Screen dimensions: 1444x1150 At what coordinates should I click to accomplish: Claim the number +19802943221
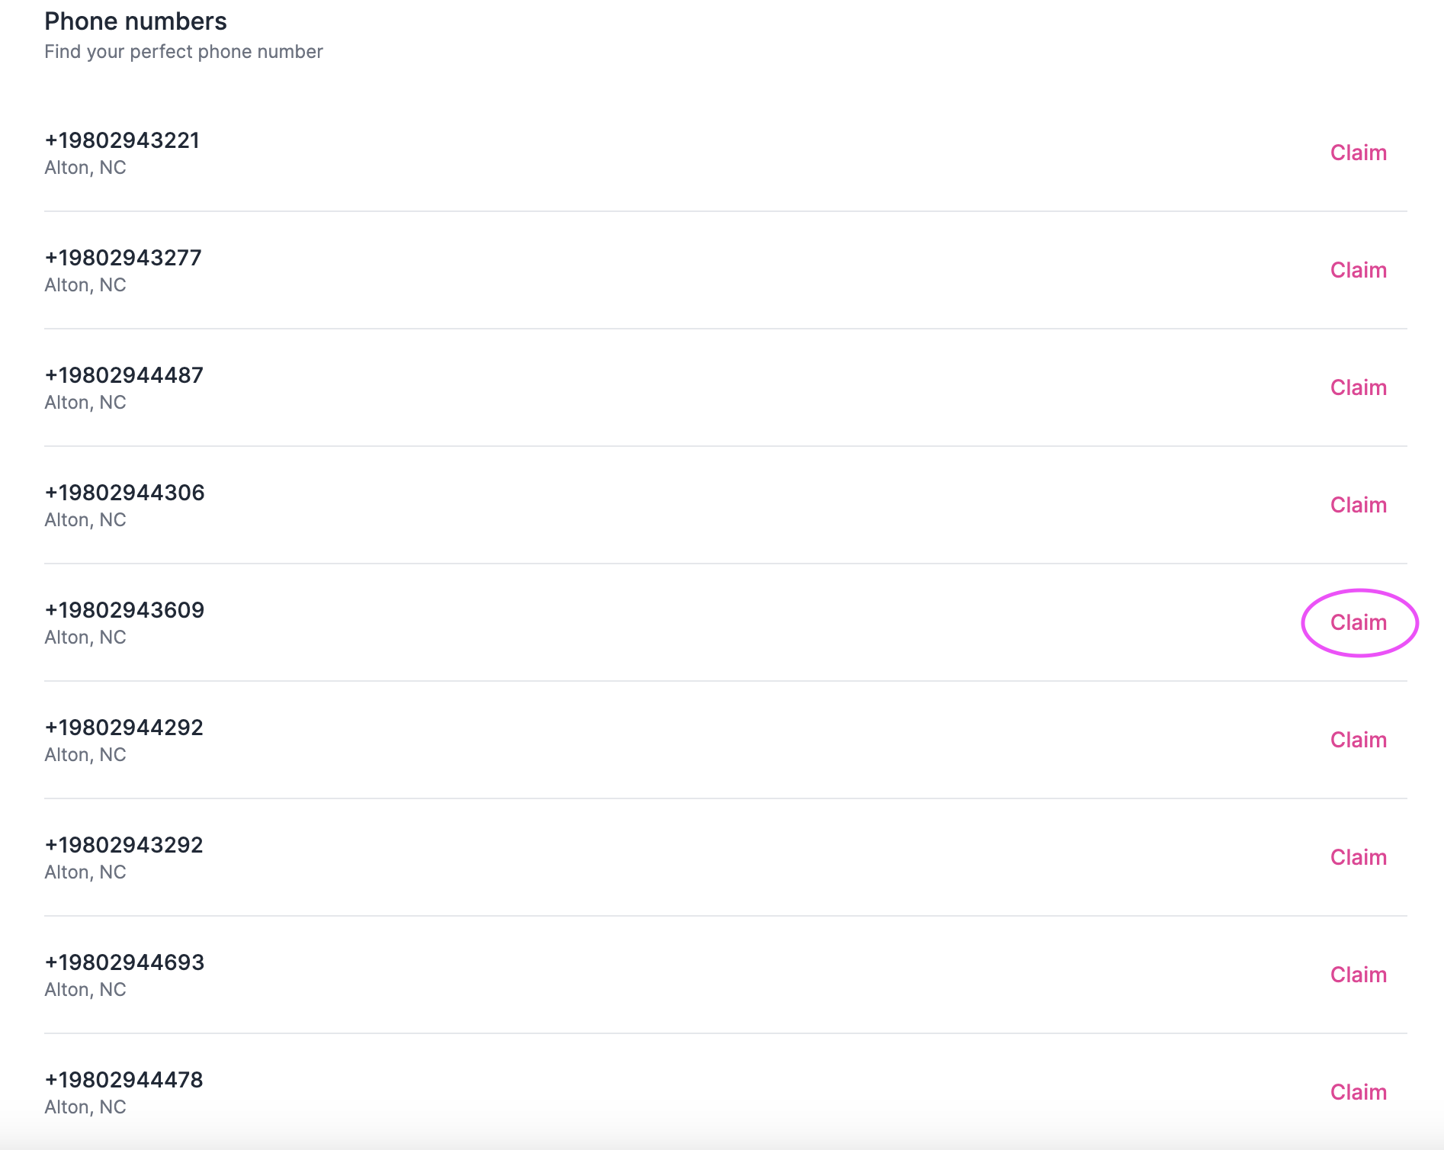pos(1358,153)
